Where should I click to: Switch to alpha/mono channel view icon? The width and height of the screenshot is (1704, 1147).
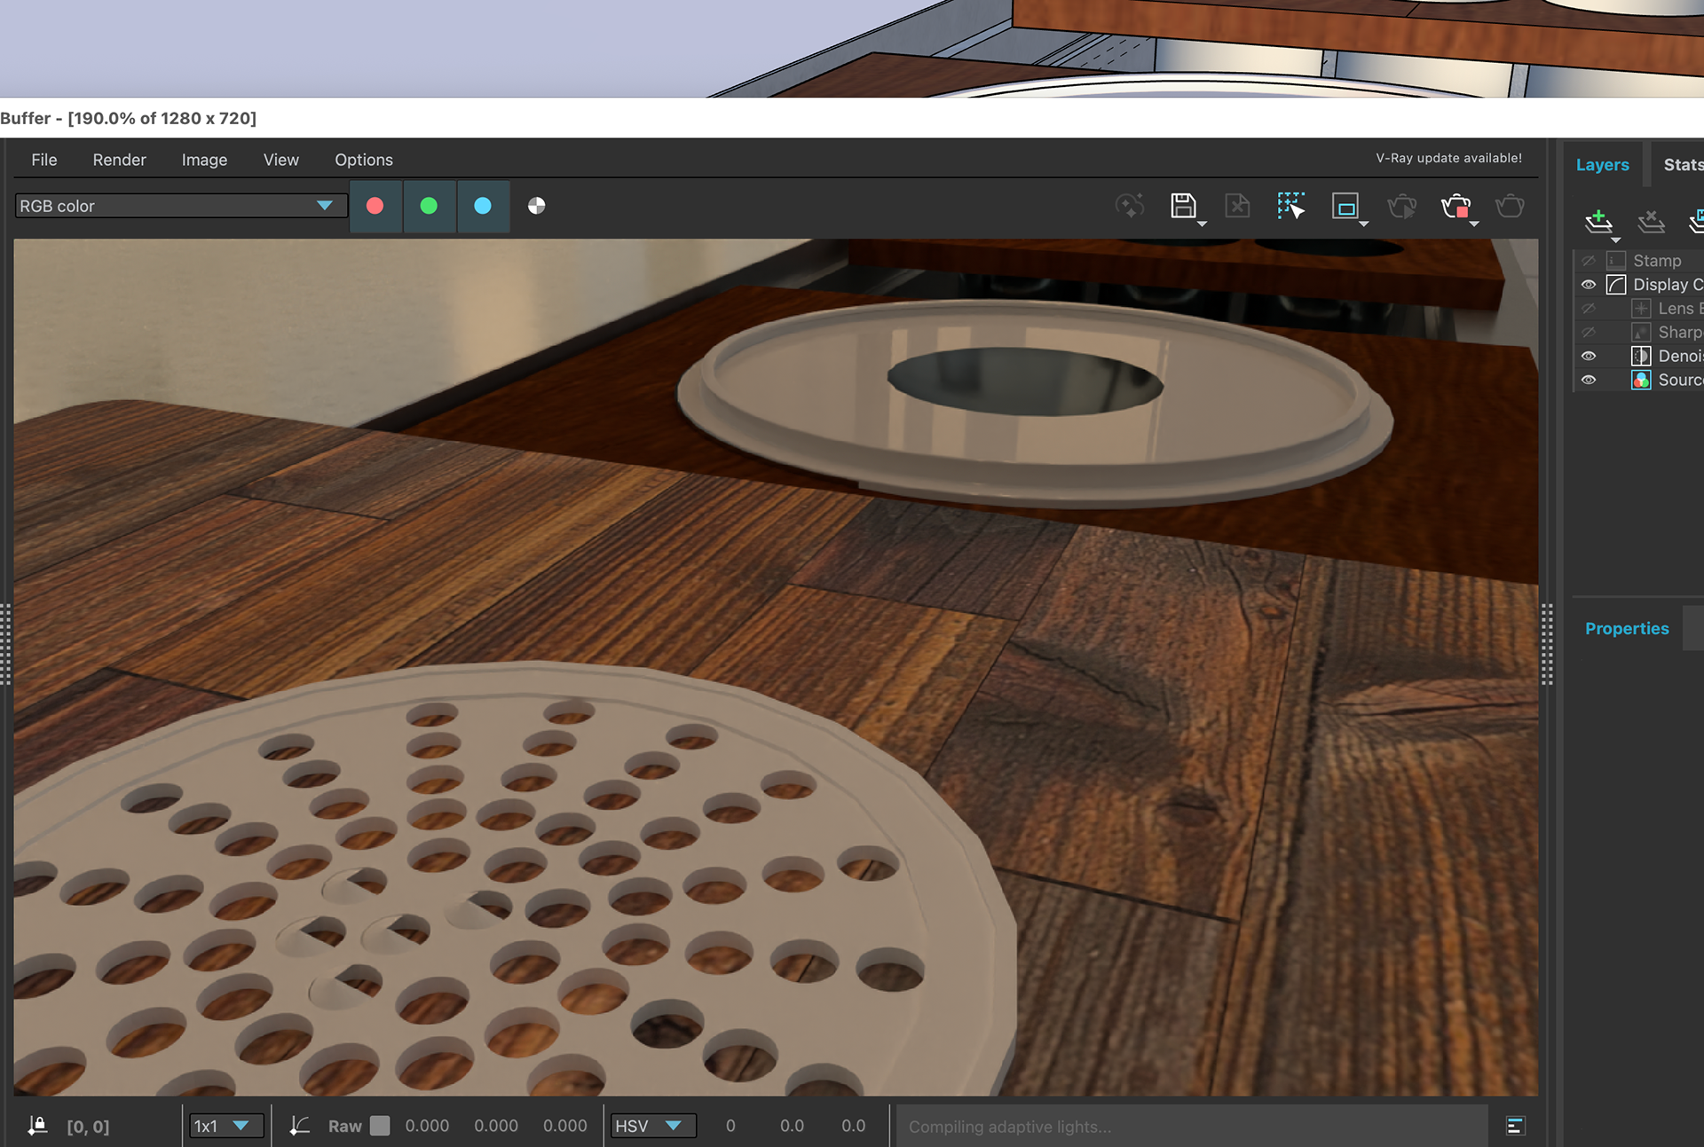click(x=536, y=206)
